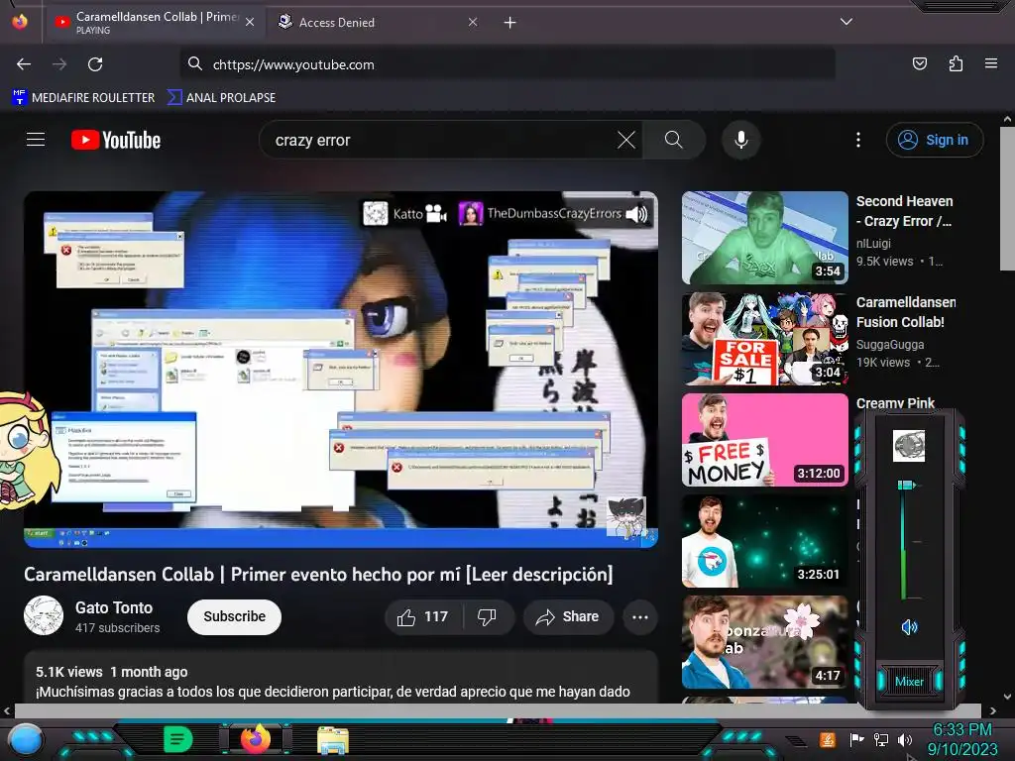Close the Access Denied tab
The width and height of the screenshot is (1015, 761).
(473, 22)
